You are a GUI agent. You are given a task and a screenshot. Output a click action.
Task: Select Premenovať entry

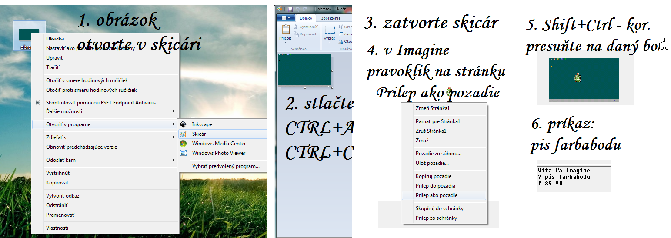click(x=60, y=215)
